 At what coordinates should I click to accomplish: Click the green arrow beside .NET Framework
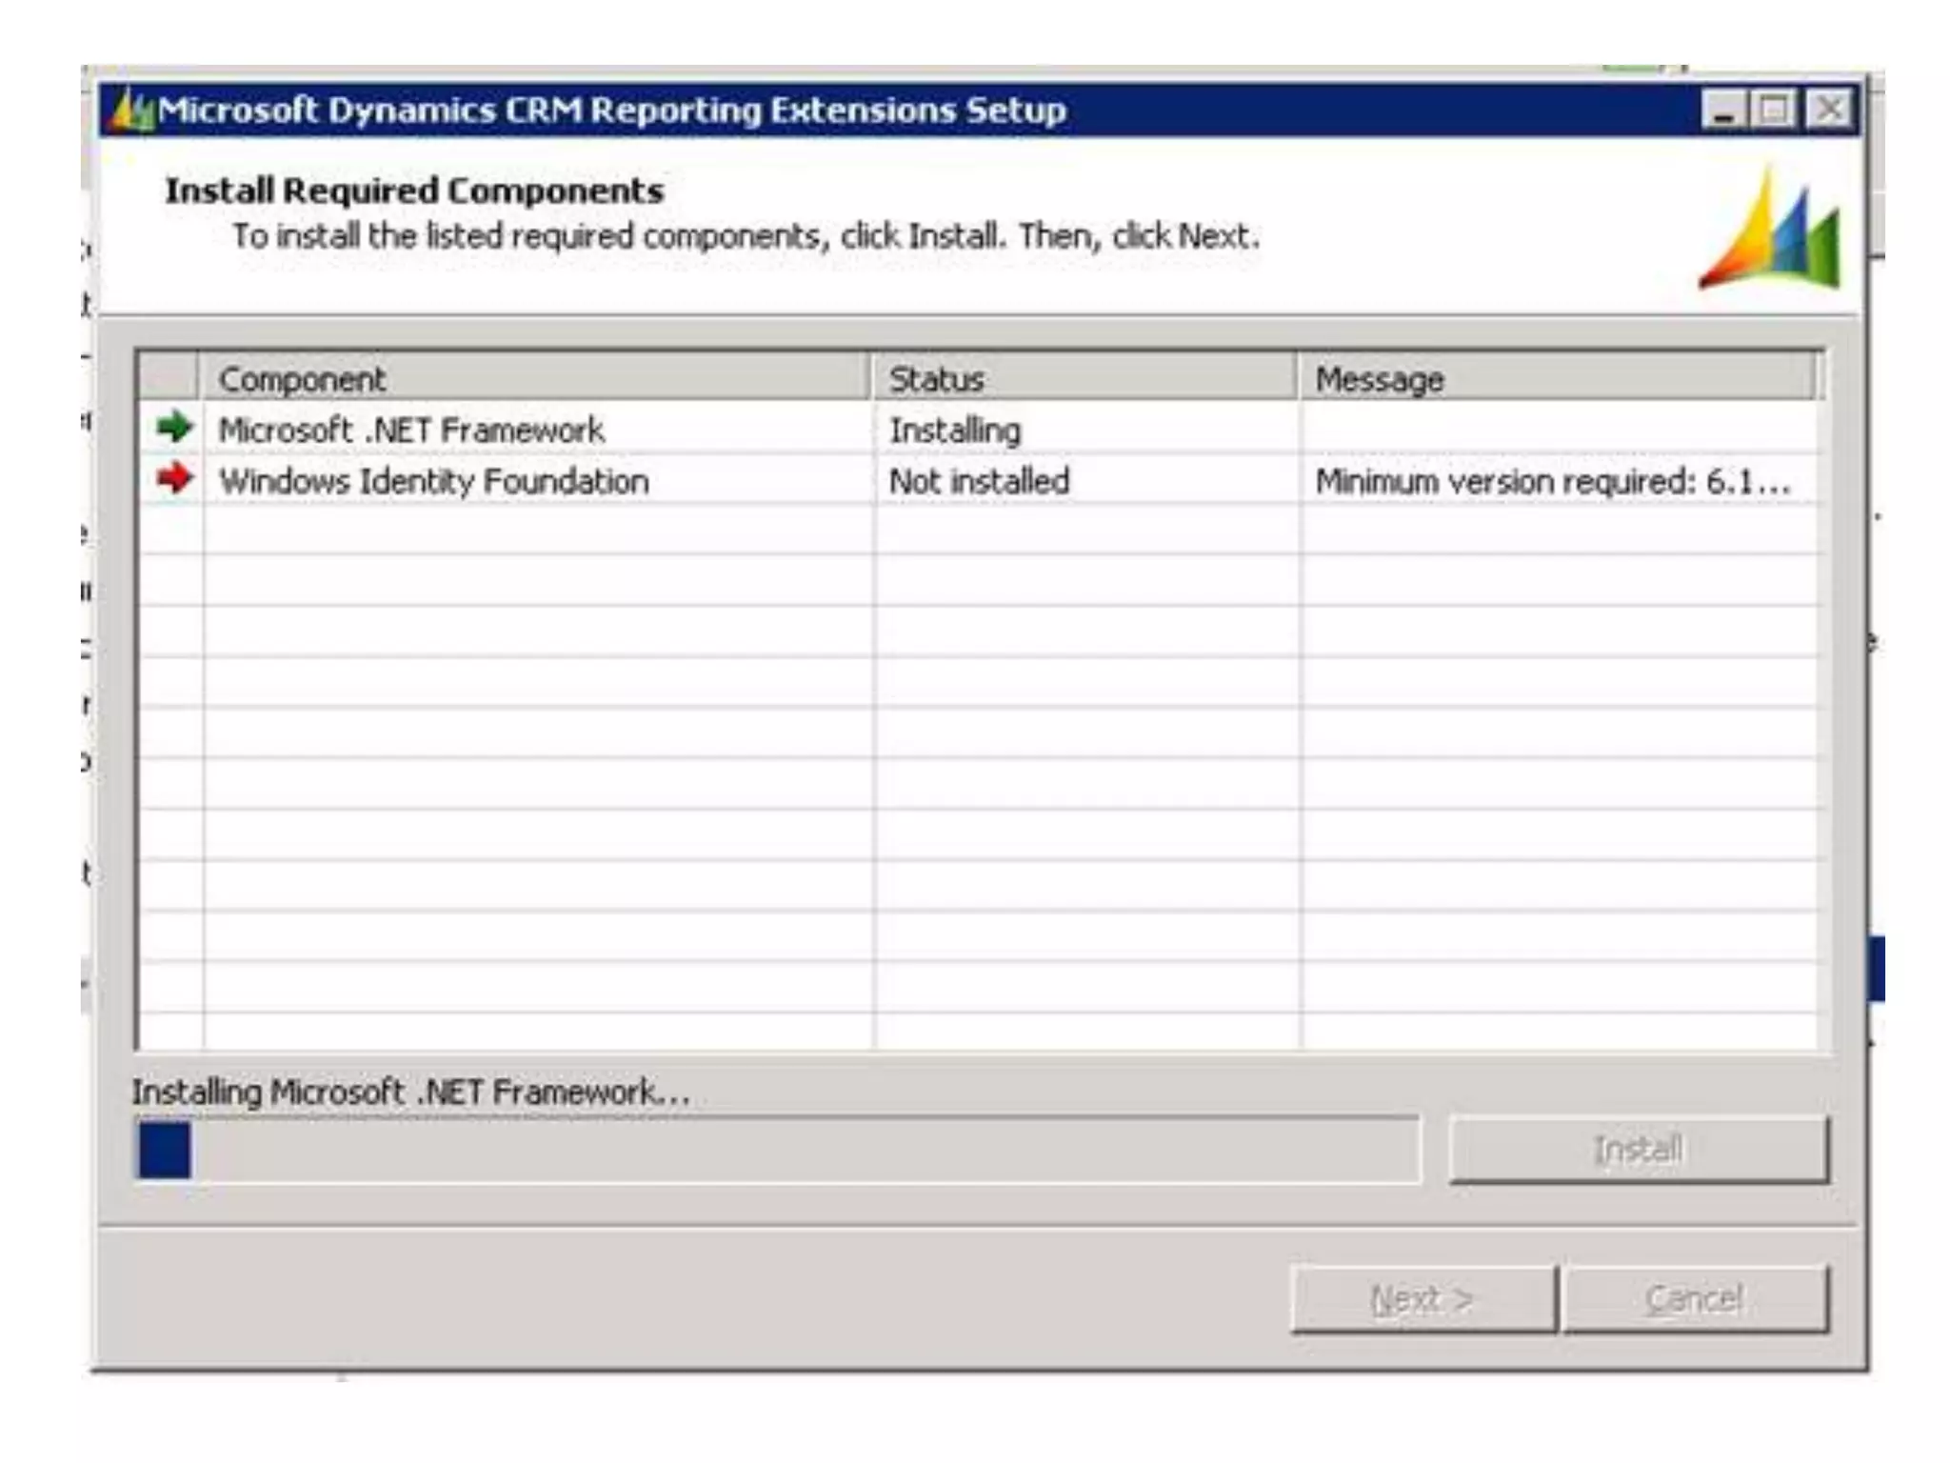pos(174,427)
